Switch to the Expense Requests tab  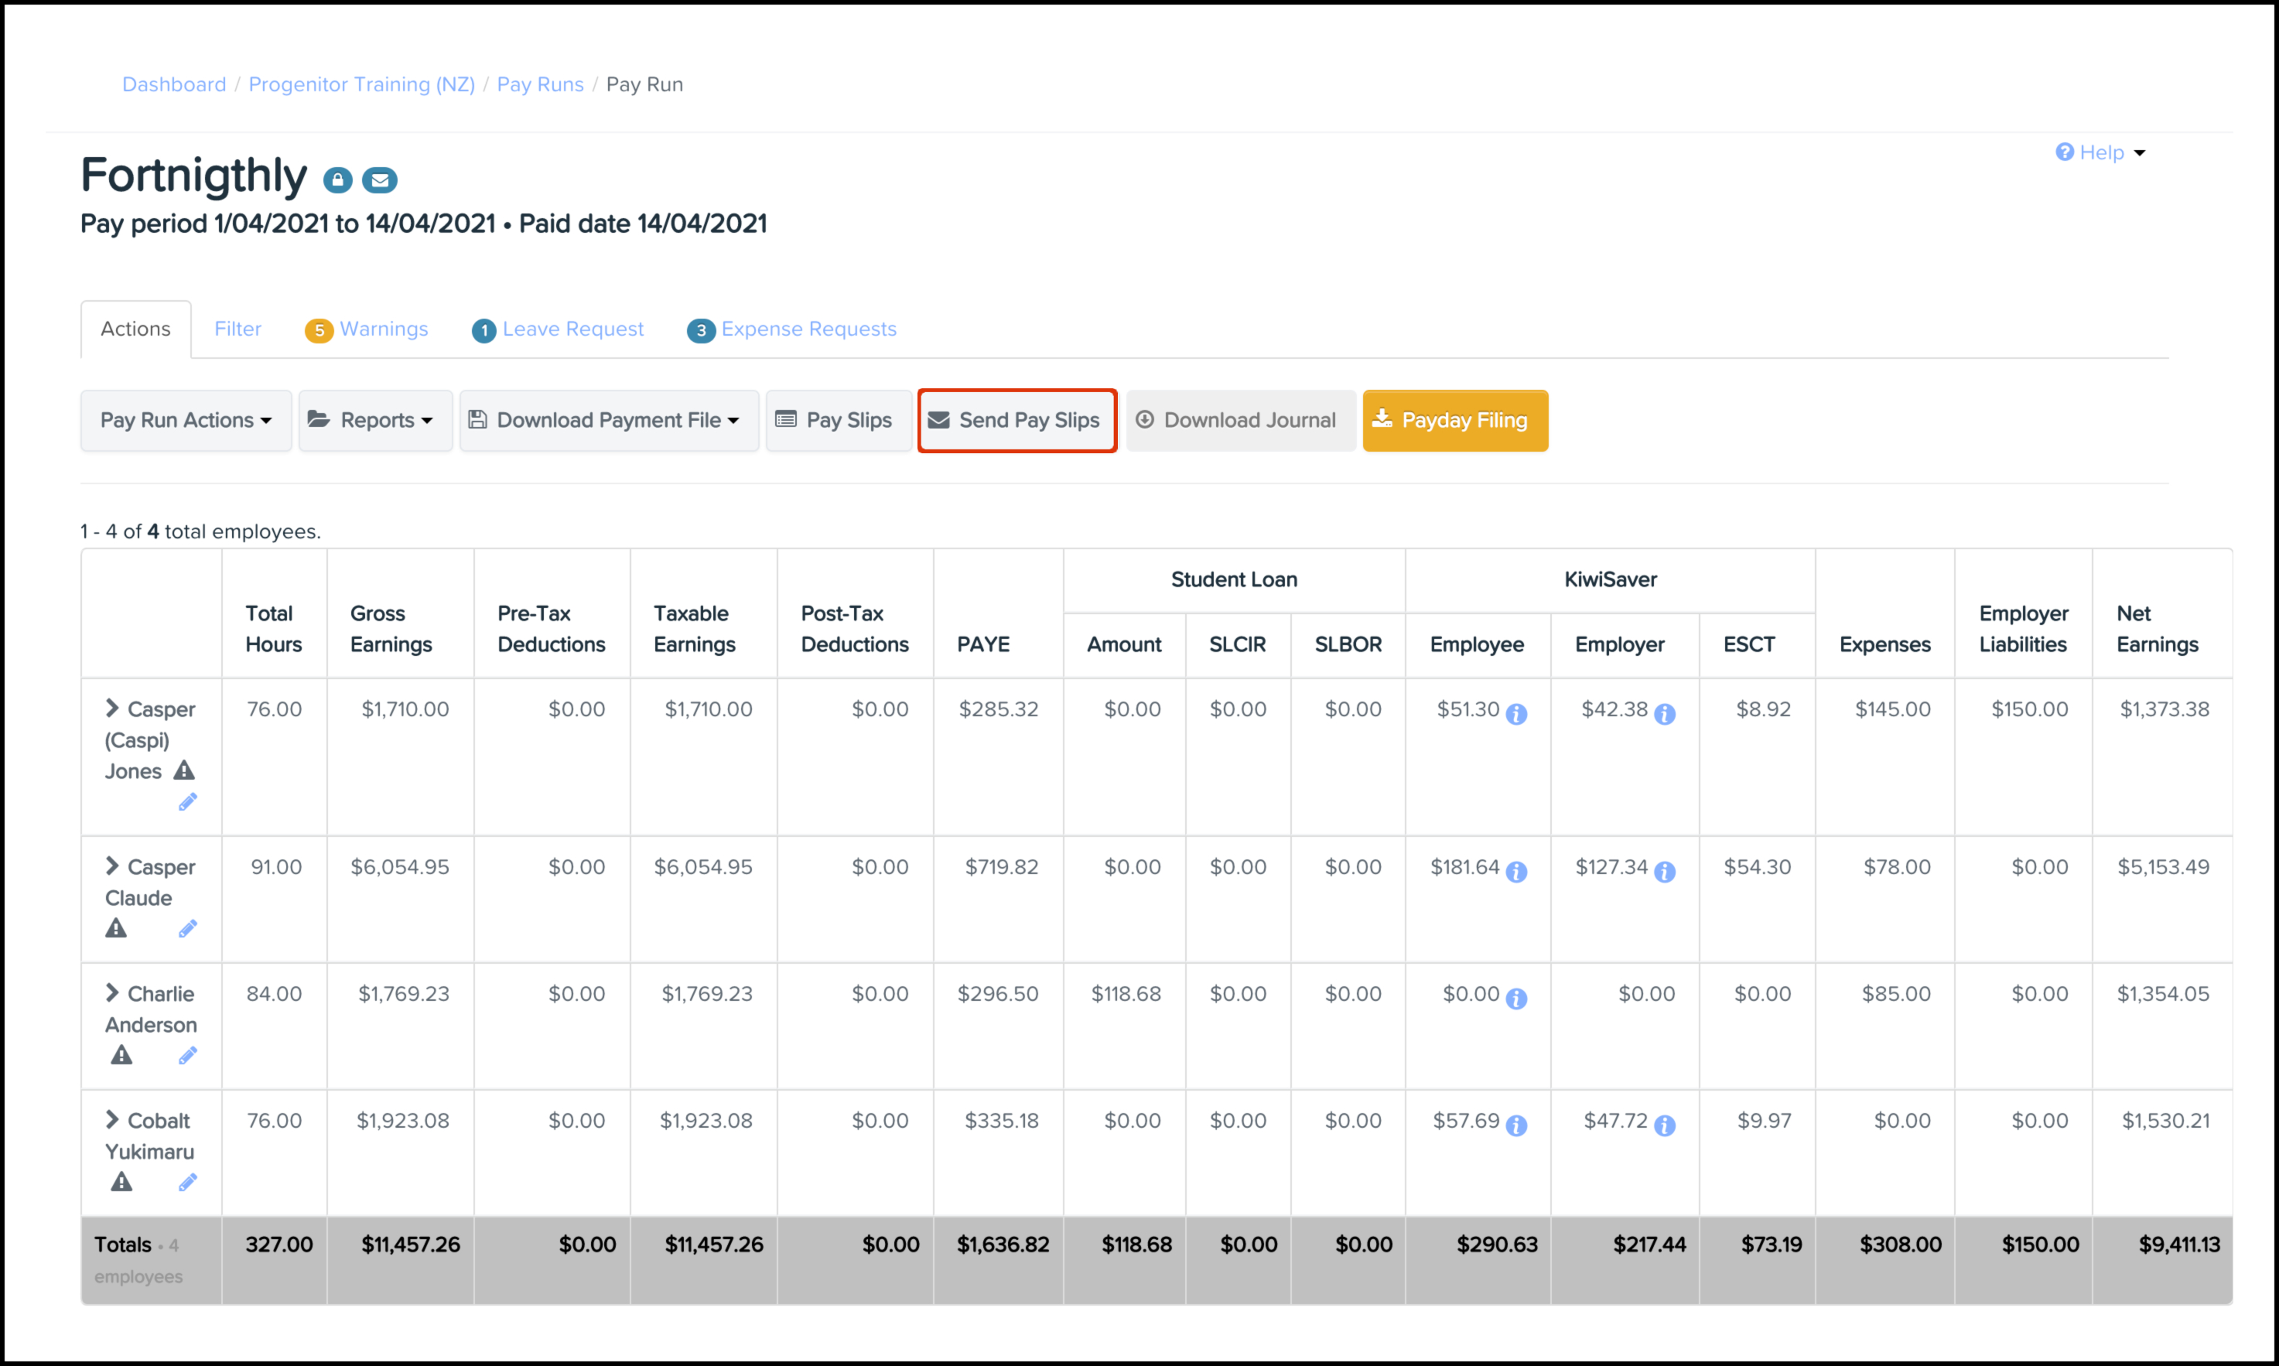click(807, 330)
